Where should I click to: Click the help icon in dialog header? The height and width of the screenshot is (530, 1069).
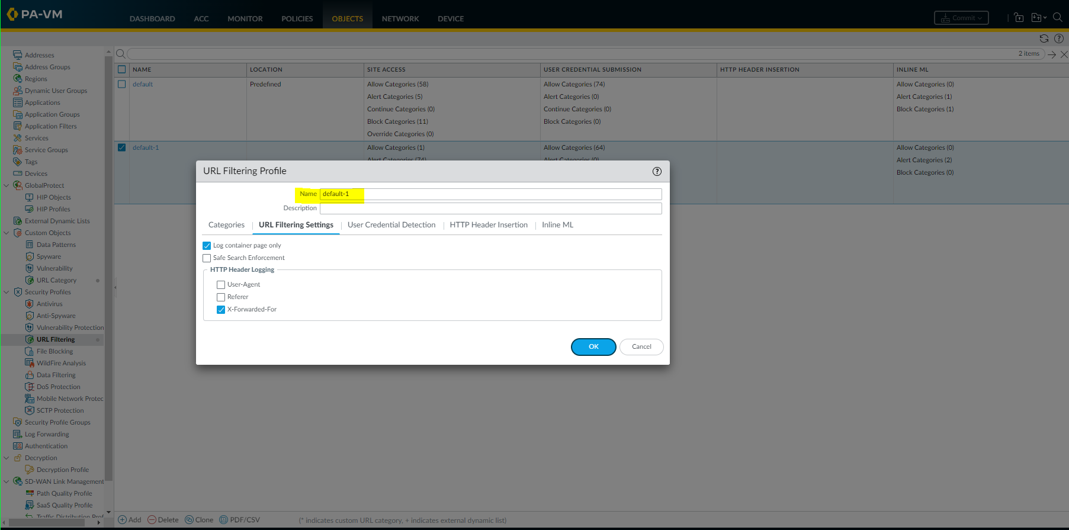pos(657,171)
